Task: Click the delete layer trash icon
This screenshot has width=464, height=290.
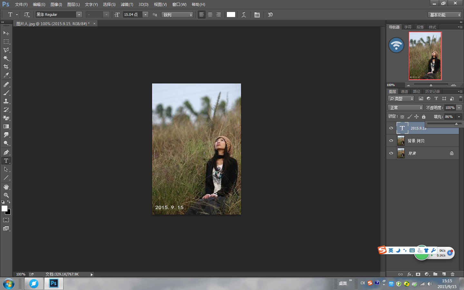Action: (x=452, y=274)
